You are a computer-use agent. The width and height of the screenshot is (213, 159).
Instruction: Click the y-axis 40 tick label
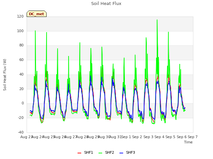click(21, 74)
